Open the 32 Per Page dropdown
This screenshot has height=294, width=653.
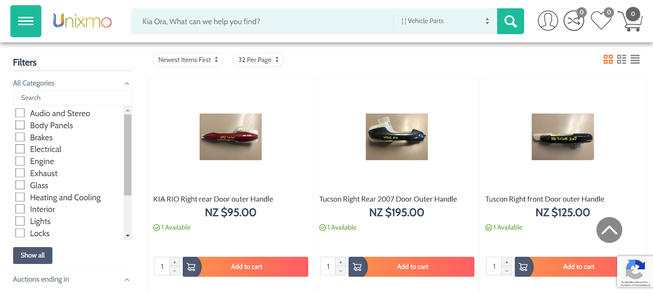click(258, 60)
